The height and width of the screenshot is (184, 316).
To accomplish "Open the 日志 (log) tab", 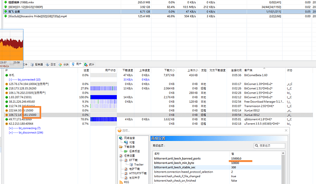I will pos(51,64).
